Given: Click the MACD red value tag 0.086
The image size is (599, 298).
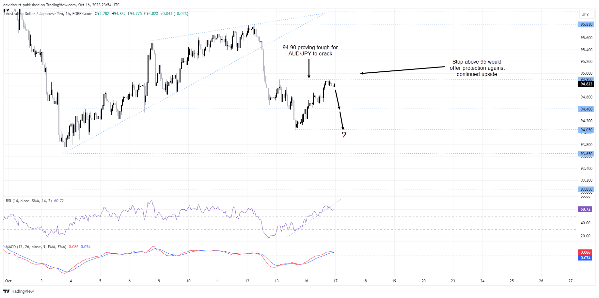Looking at the screenshot, I should click(x=585, y=252).
